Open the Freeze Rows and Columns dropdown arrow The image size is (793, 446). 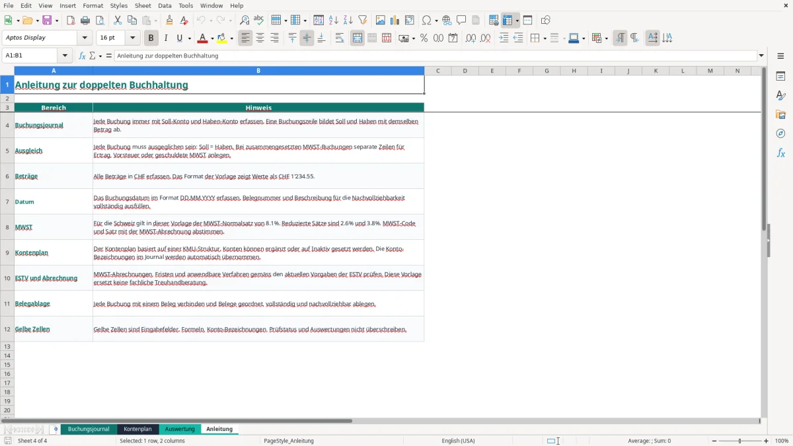coord(517,20)
